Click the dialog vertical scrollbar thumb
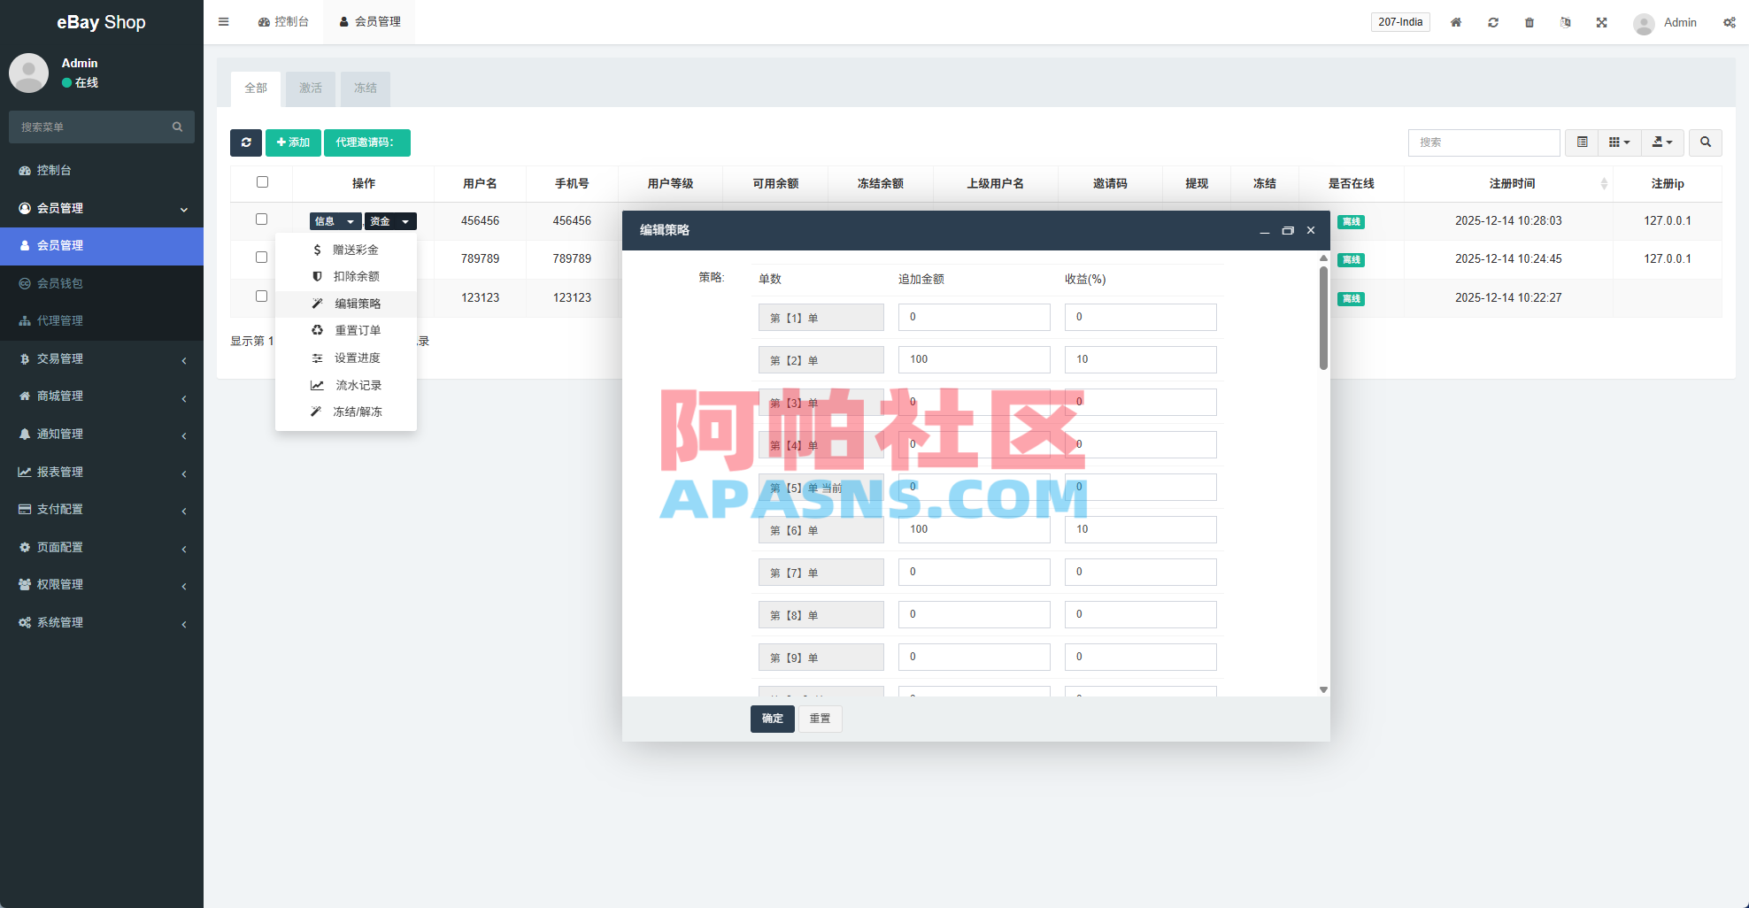This screenshot has height=908, width=1749. coord(1323,318)
